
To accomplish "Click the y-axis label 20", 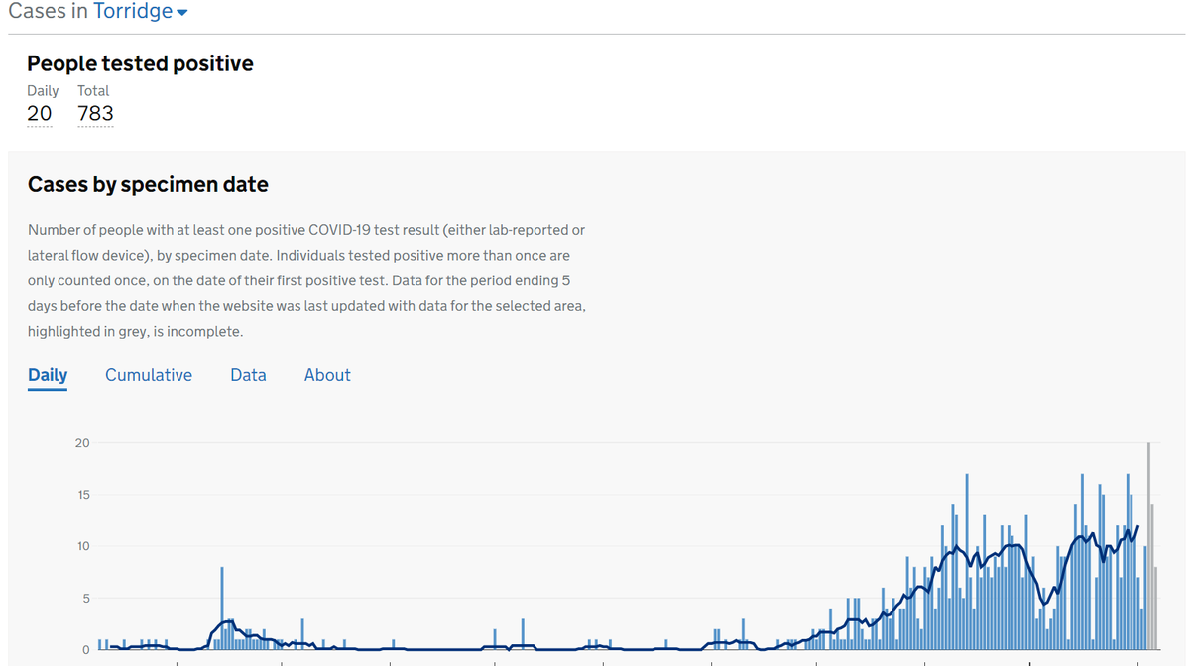I will pyautogui.click(x=82, y=443).
